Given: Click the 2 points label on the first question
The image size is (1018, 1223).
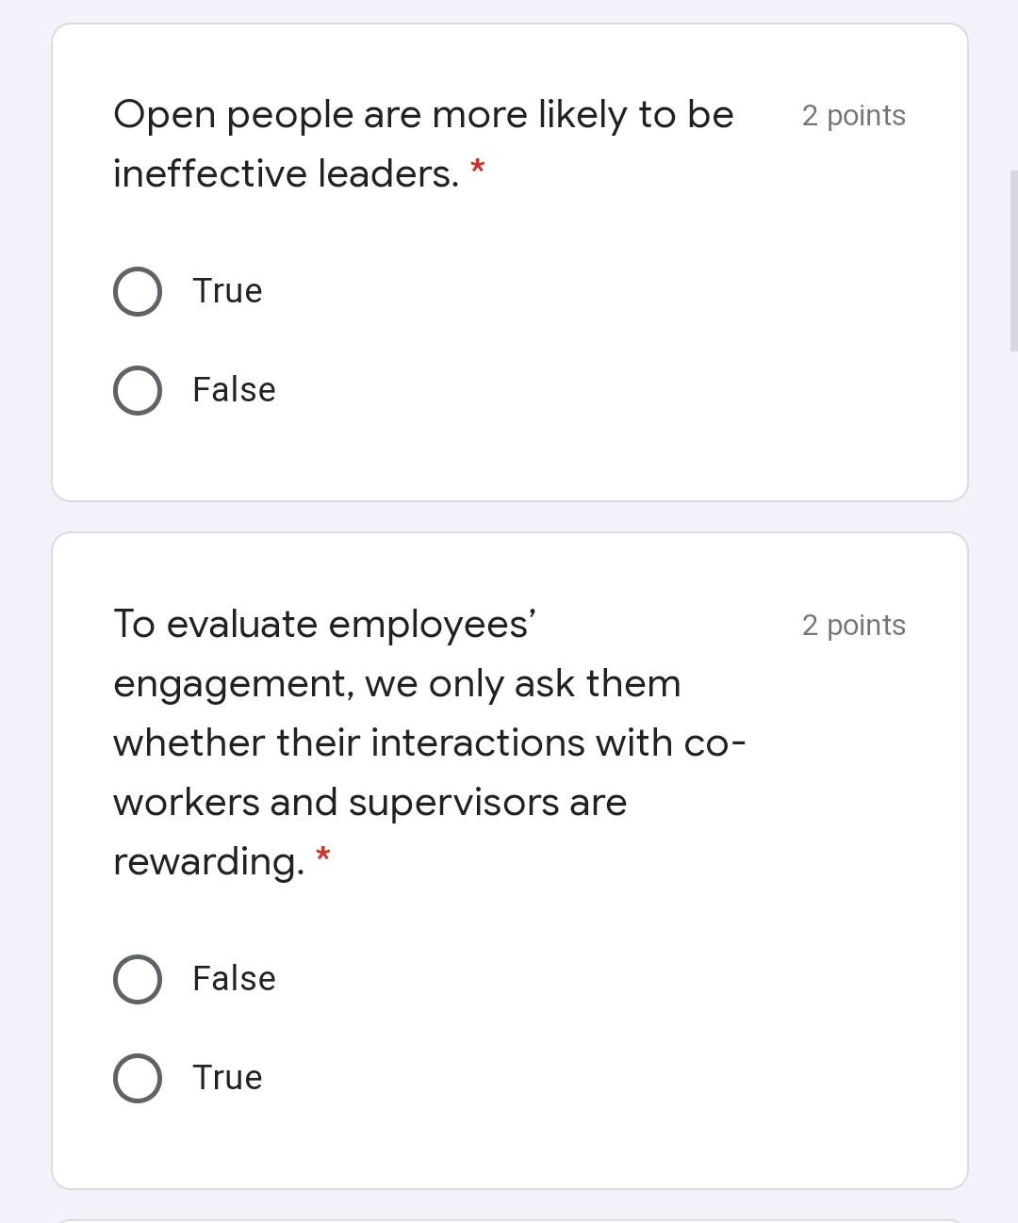Looking at the screenshot, I should 853,115.
